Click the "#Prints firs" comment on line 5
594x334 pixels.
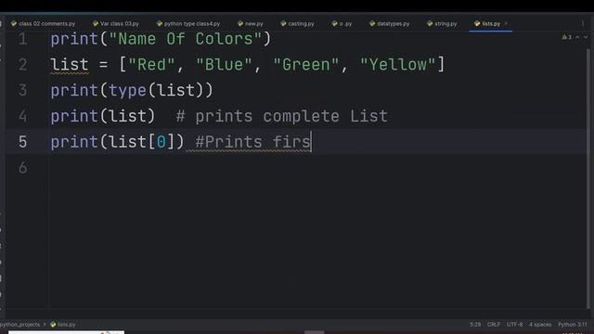[252, 142]
